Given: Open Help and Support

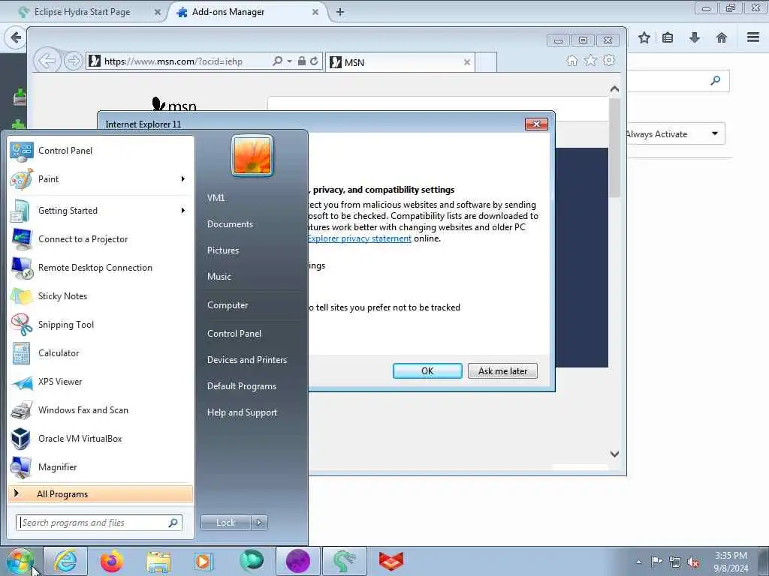Looking at the screenshot, I should [x=243, y=413].
